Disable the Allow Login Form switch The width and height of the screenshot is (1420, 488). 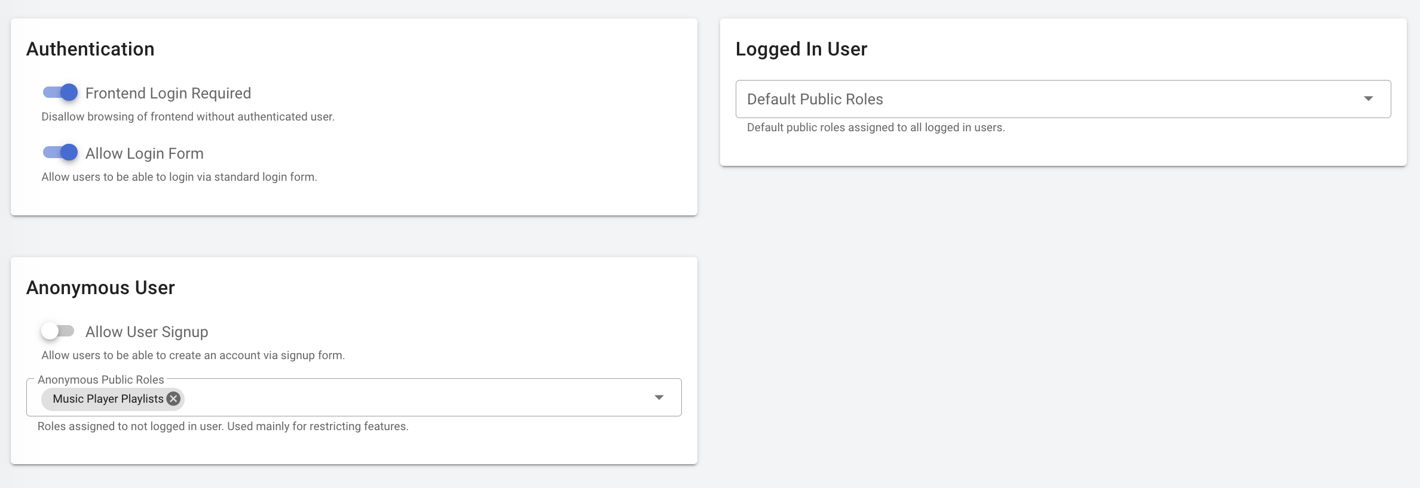(x=60, y=153)
